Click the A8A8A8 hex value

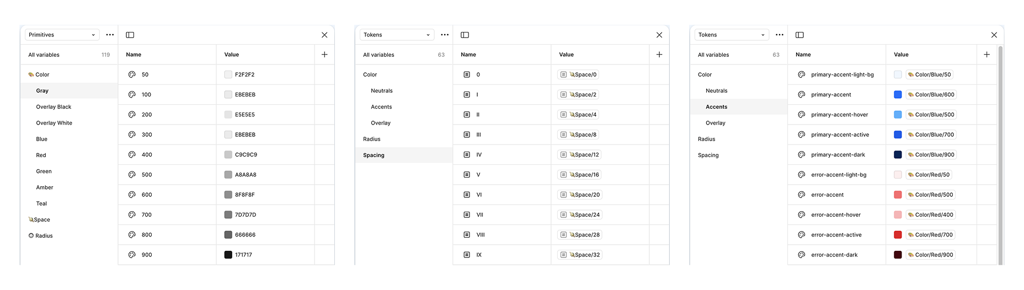point(246,175)
